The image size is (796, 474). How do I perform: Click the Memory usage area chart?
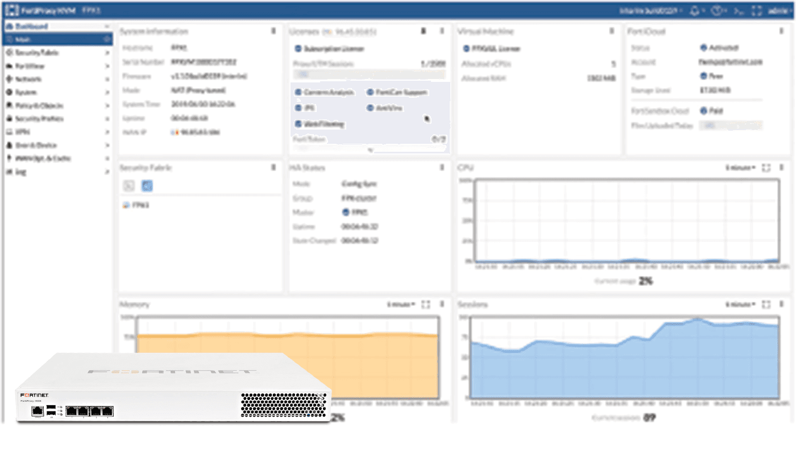[x=287, y=358]
